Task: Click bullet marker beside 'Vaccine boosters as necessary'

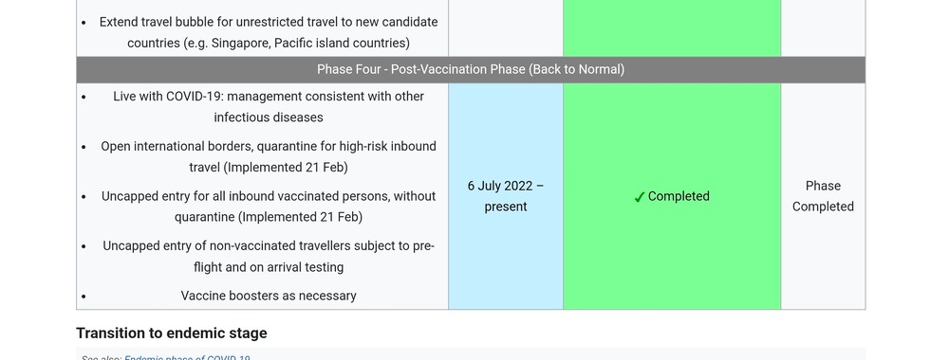Action: click(x=84, y=297)
